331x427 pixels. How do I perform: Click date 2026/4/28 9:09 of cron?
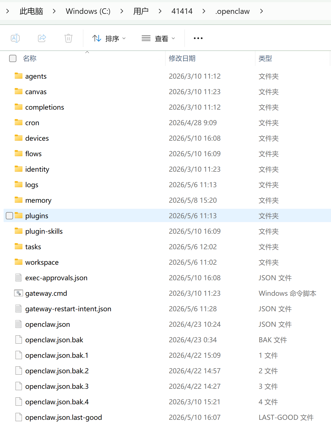[x=193, y=123]
